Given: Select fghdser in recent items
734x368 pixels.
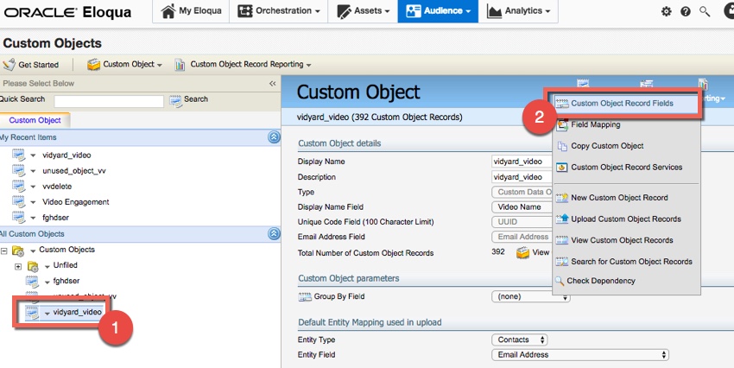Looking at the screenshot, I should [56, 217].
